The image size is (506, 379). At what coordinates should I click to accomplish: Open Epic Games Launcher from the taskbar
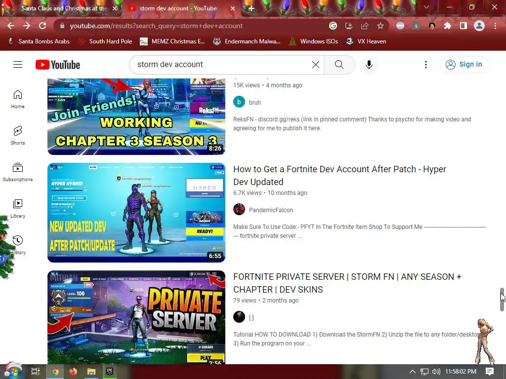tap(109, 372)
